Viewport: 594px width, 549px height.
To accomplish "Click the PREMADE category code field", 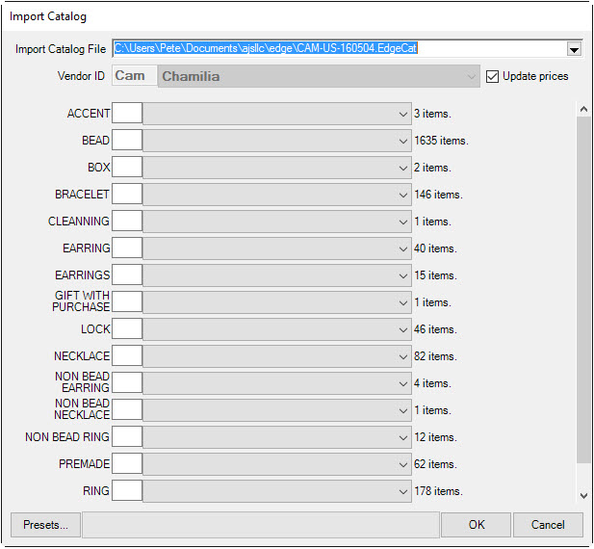I will [127, 464].
